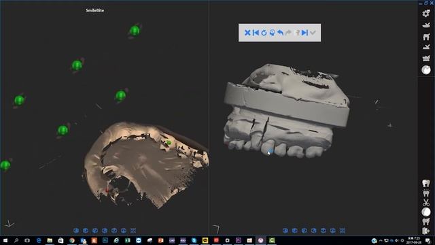Click the exit door icon at the bottom of the sidebar
Screen dimensions: 435x245
pyautogui.click(x=426, y=231)
